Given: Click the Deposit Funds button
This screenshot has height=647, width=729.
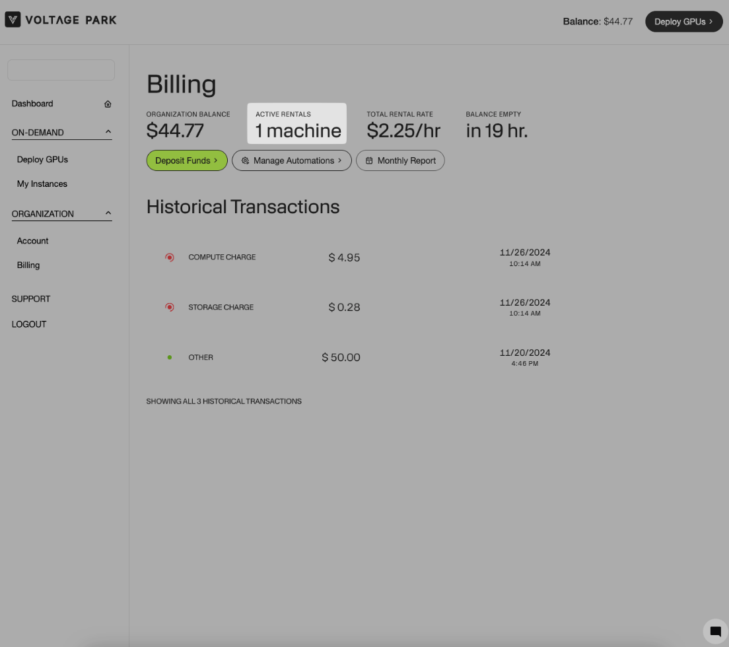Looking at the screenshot, I should (187, 160).
